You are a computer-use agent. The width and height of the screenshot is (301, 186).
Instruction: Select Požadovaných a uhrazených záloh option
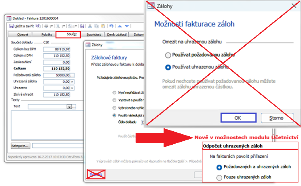[219, 168]
